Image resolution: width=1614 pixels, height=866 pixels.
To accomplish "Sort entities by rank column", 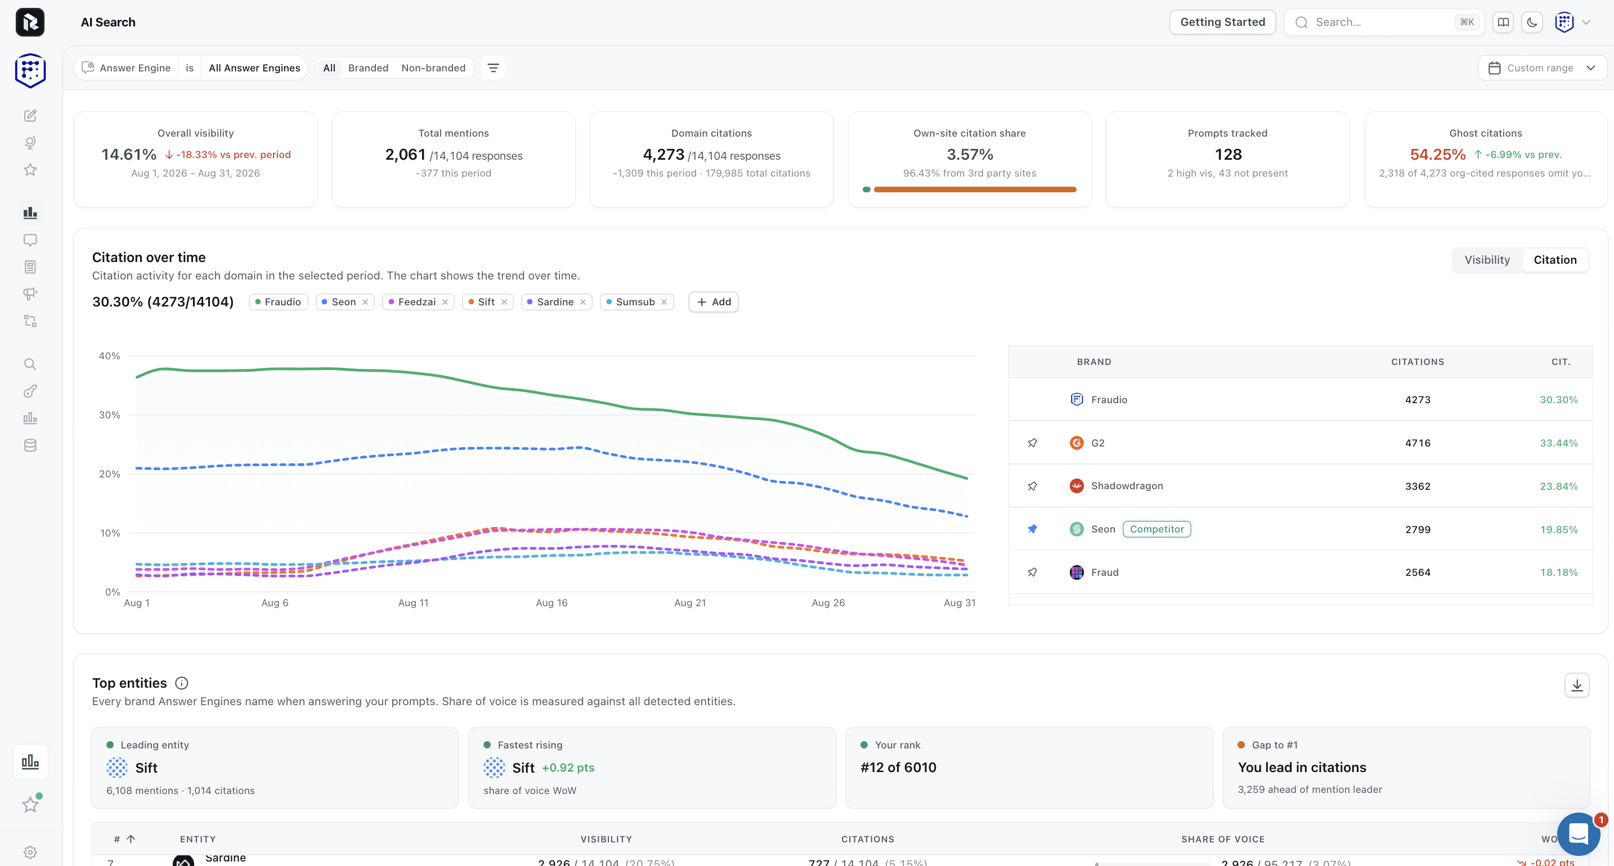I will (x=124, y=839).
